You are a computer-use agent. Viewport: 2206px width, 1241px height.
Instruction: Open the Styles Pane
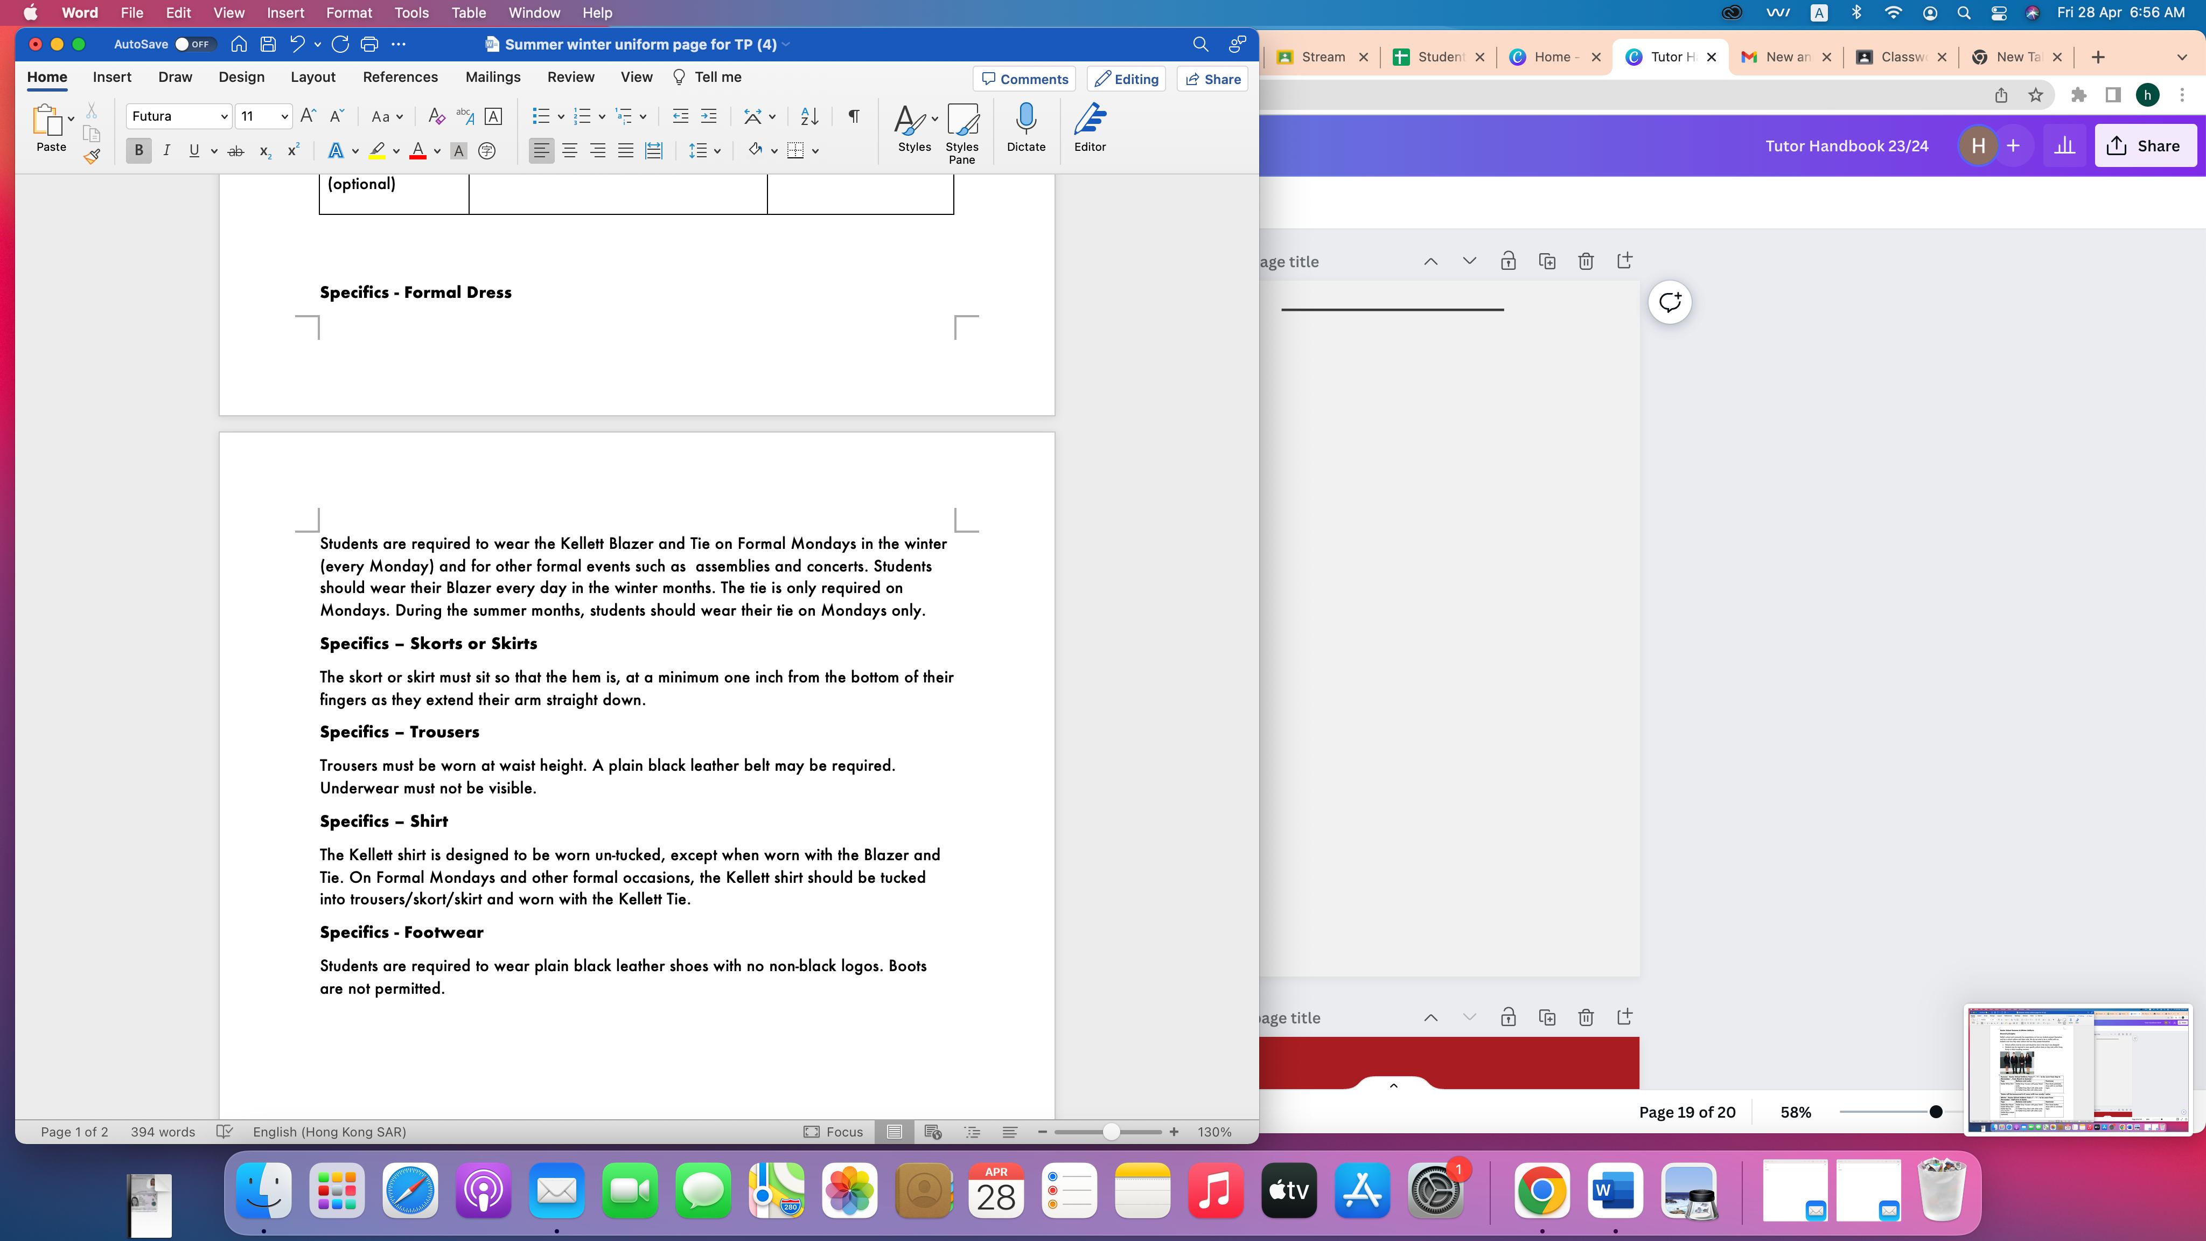(x=962, y=133)
